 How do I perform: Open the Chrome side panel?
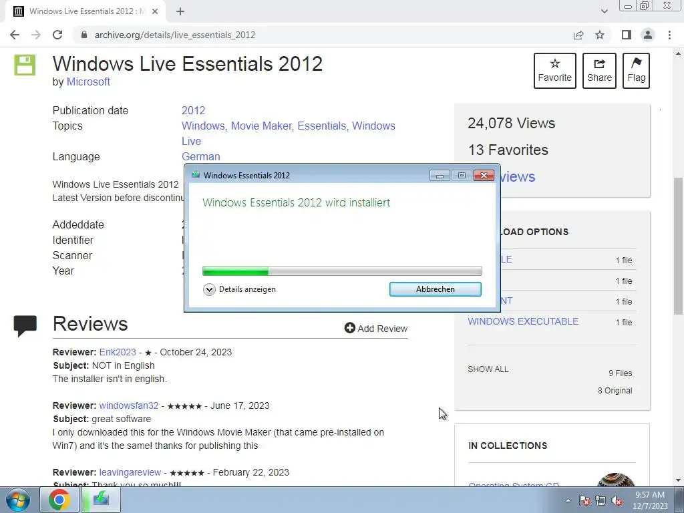pyautogui.click(x=627, y=35)
